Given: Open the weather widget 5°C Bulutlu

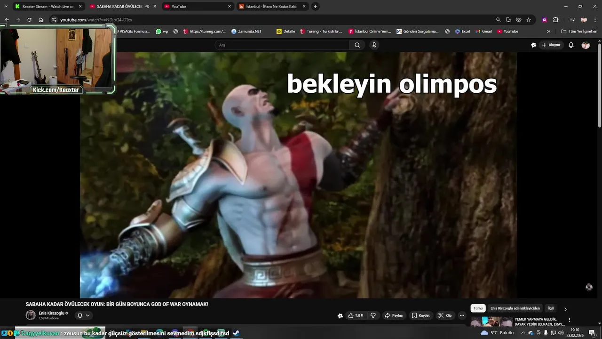Looking at the screenshot, I should click(x=497, y=333).
